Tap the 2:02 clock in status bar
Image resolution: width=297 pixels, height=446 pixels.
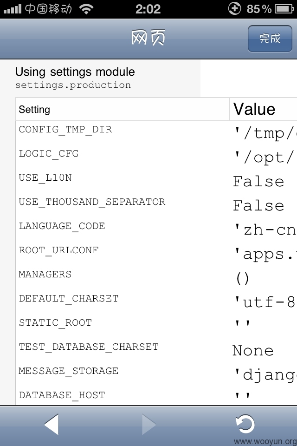(148, 9)
